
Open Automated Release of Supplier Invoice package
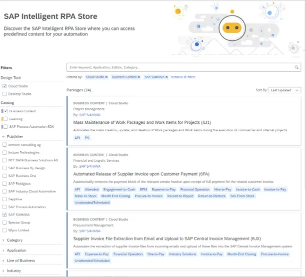(141, 174)
